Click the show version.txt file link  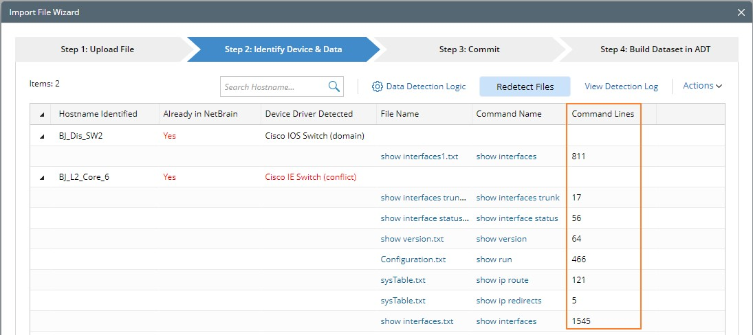click(x=412, y=239)
